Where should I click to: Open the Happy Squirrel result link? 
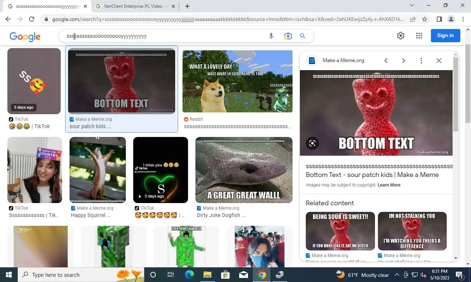(x=91, y=215)
